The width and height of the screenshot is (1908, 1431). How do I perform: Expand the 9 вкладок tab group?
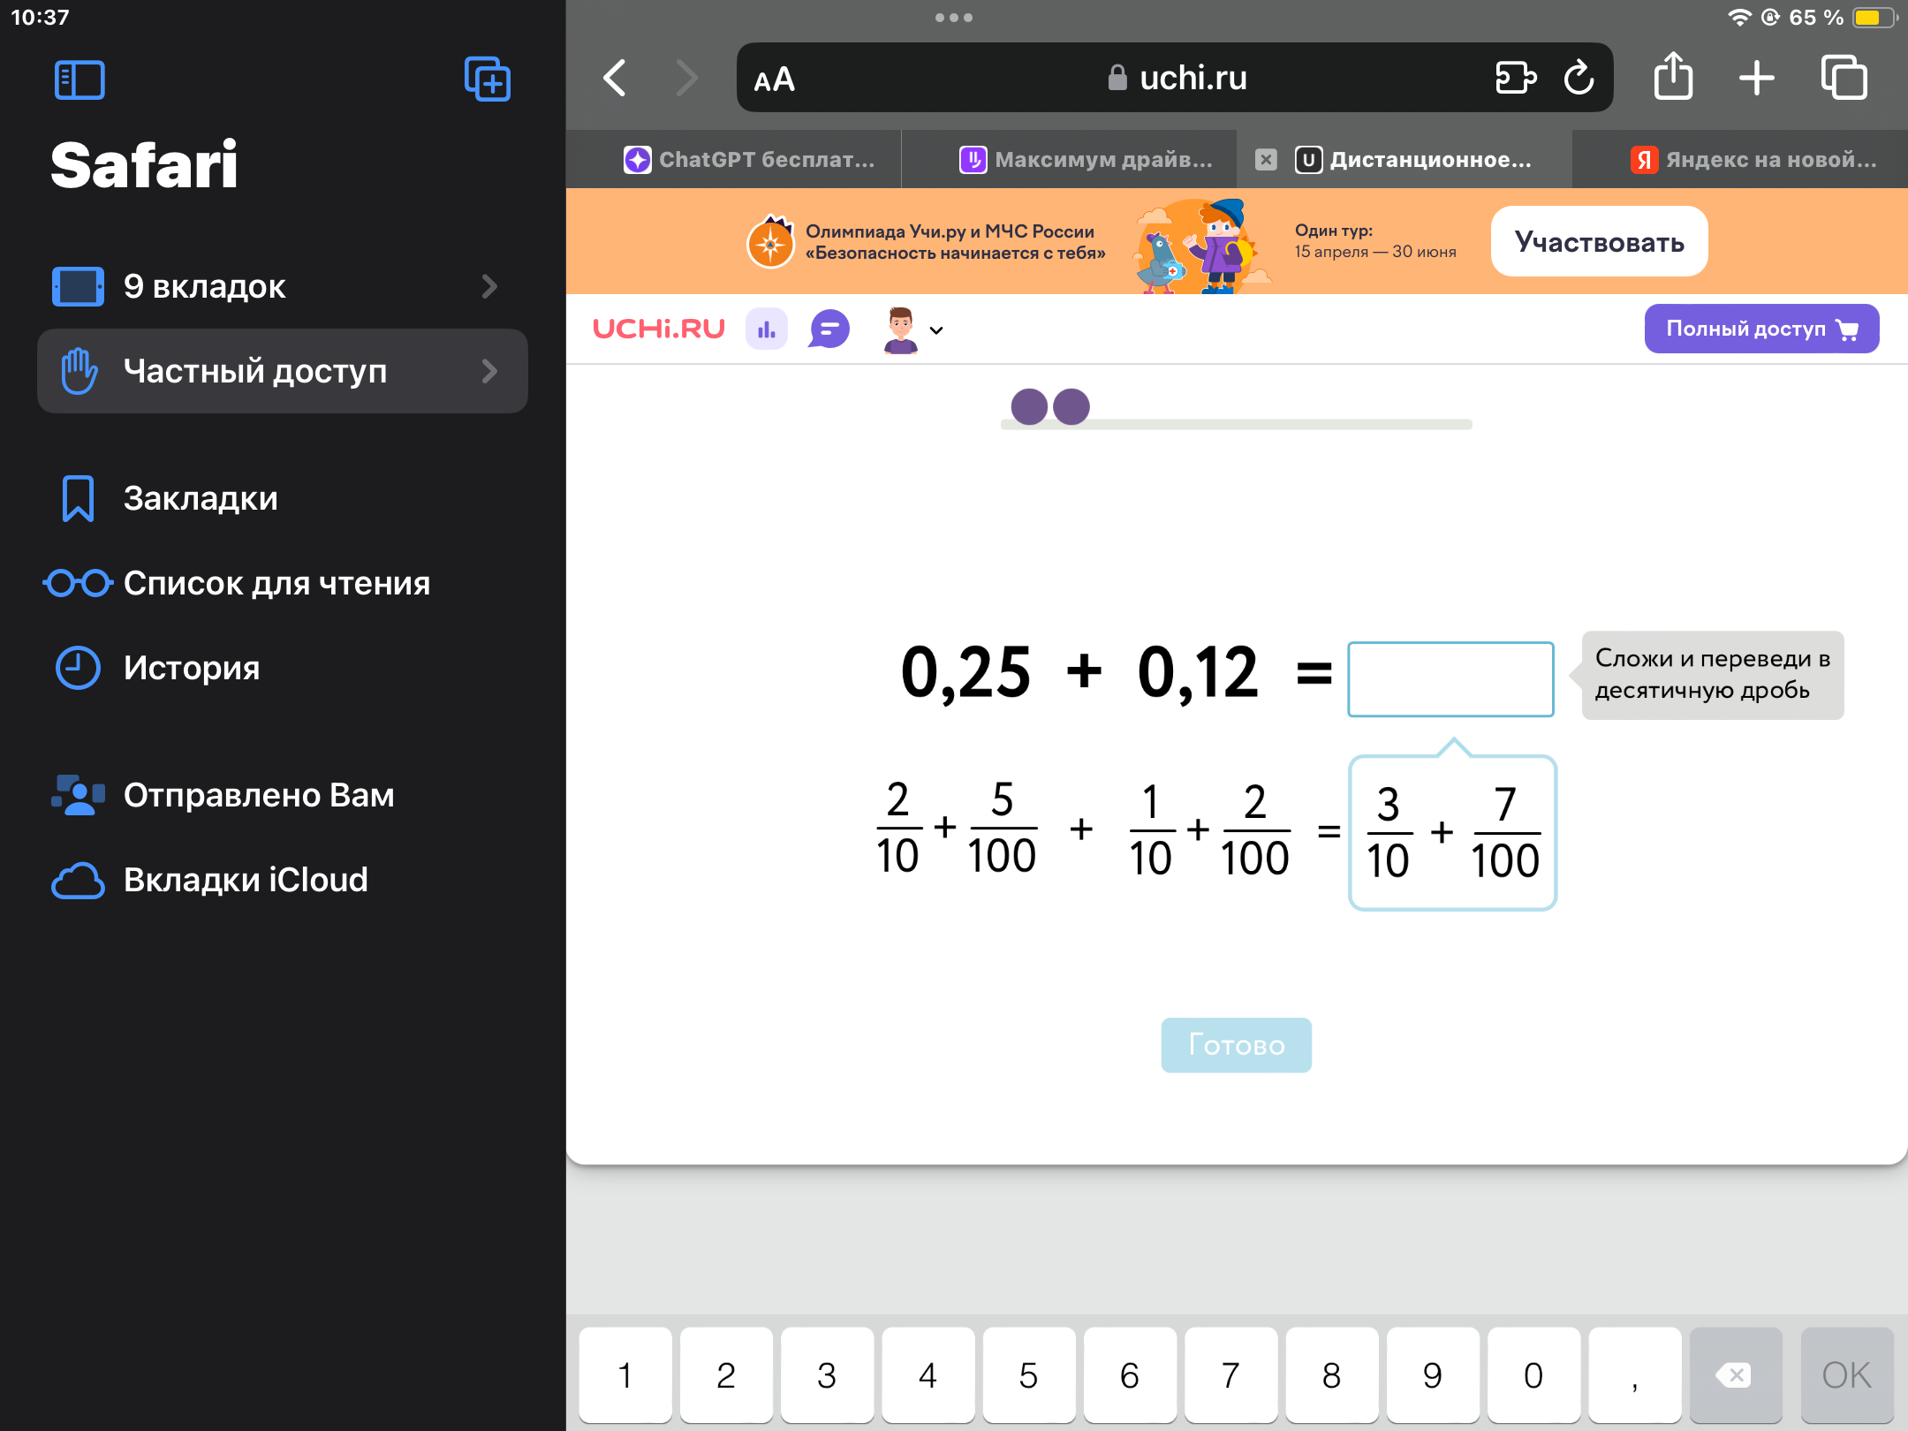(283, 286)
